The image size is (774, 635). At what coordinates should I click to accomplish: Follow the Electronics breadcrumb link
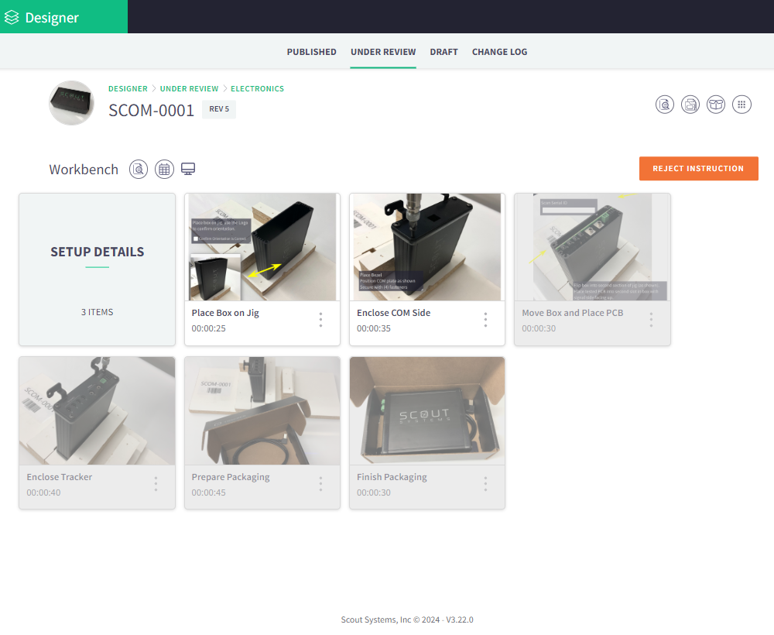pos(257,89)
